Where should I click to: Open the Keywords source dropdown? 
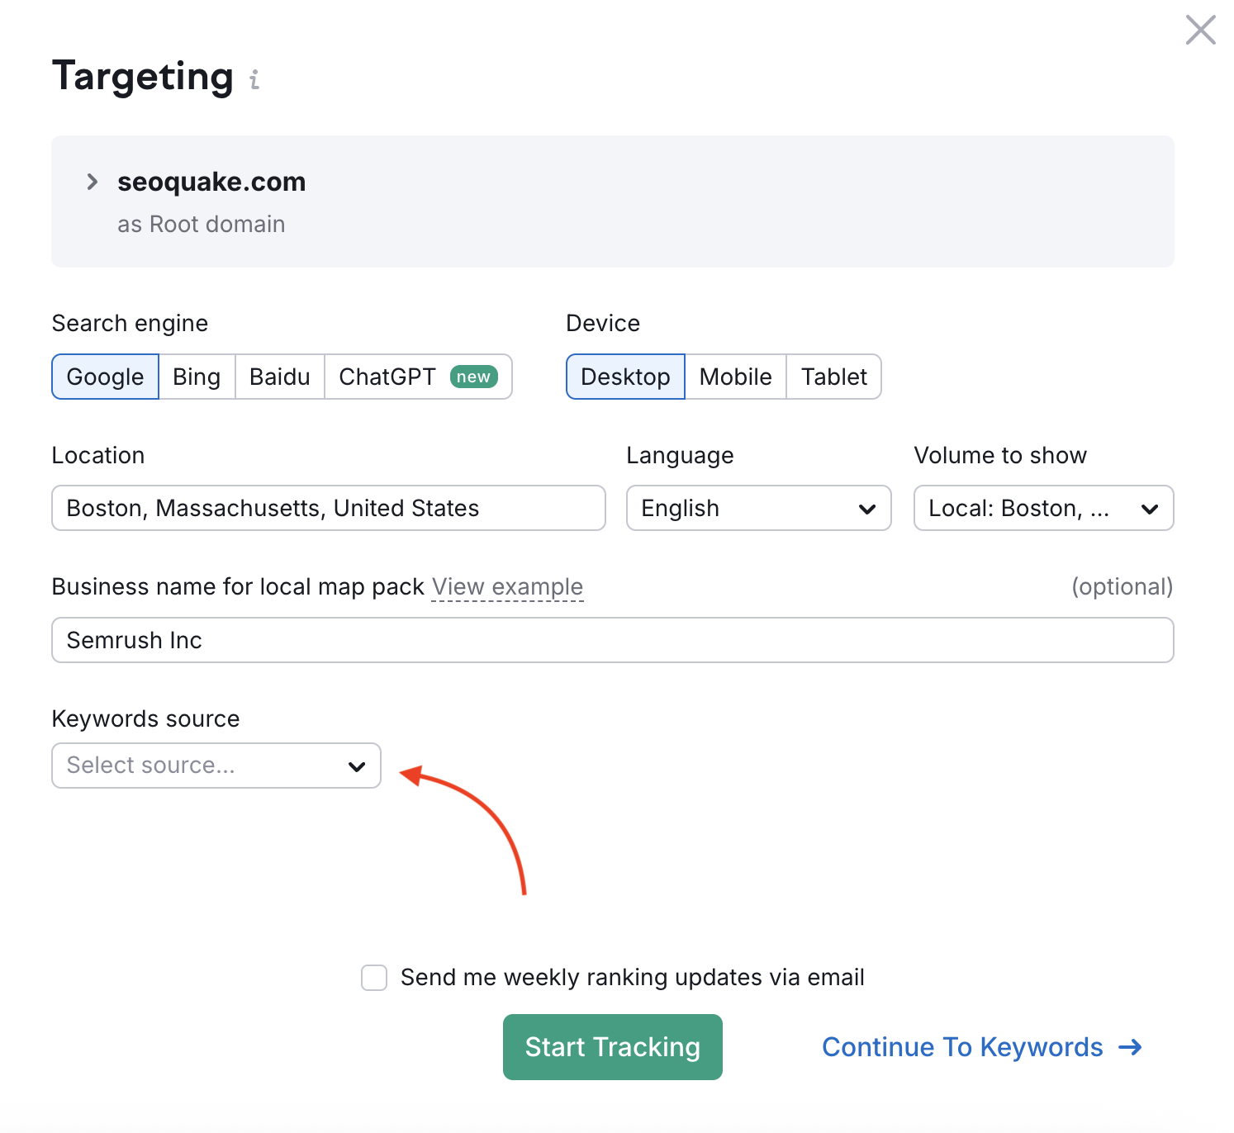216,766
